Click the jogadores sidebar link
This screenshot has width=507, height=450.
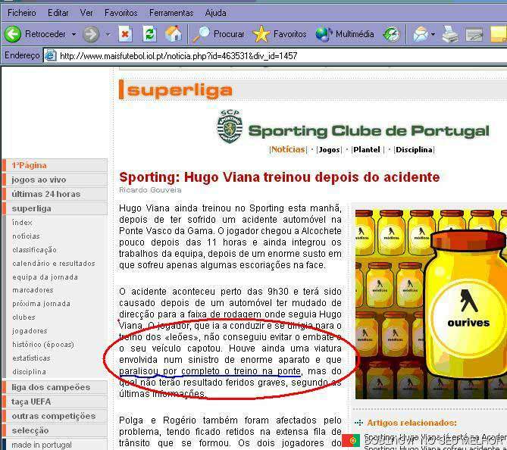[x=30, y=331]
